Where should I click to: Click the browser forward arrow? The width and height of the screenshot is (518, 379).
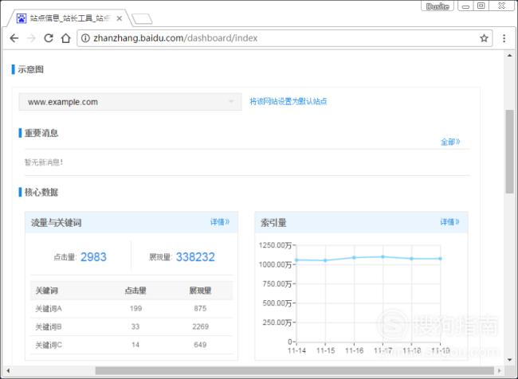coord(31,38)
